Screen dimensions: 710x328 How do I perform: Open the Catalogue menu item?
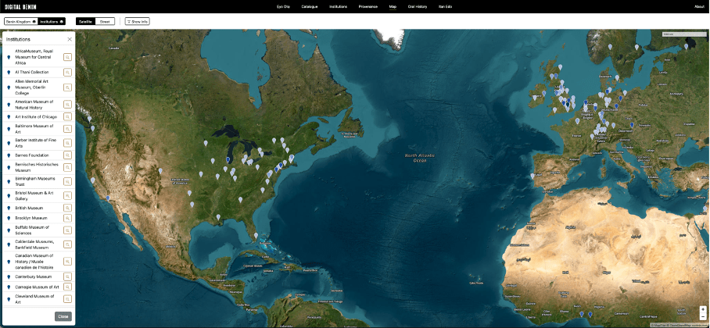coord(310,5)
